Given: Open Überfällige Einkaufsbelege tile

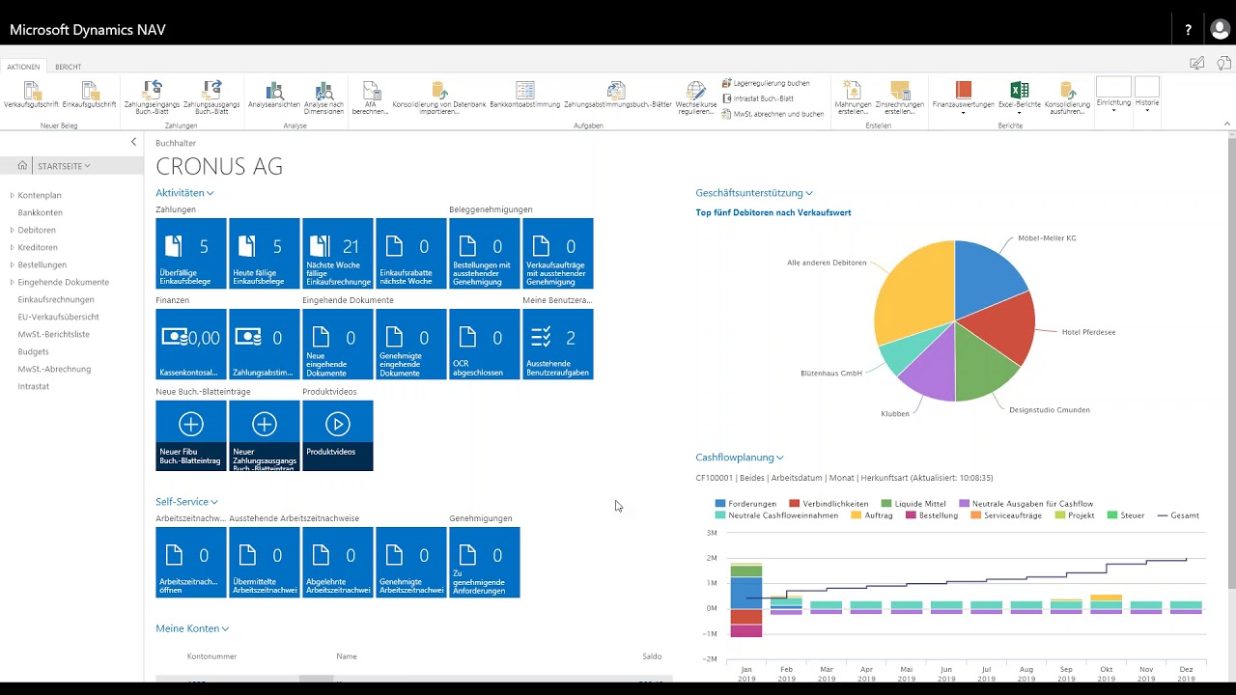Looking at the screenshot, I should tap(191, 253).
